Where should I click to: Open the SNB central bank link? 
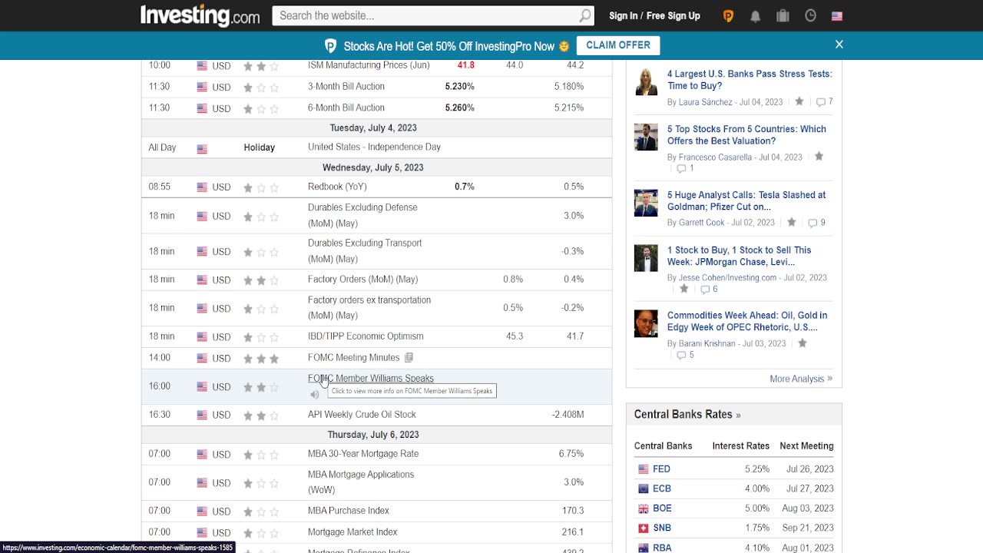662,528
